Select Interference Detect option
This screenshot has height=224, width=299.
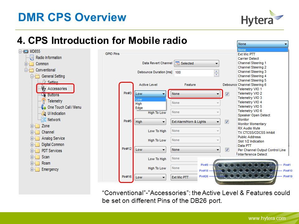pyautogui.click(x=263, y=155)
